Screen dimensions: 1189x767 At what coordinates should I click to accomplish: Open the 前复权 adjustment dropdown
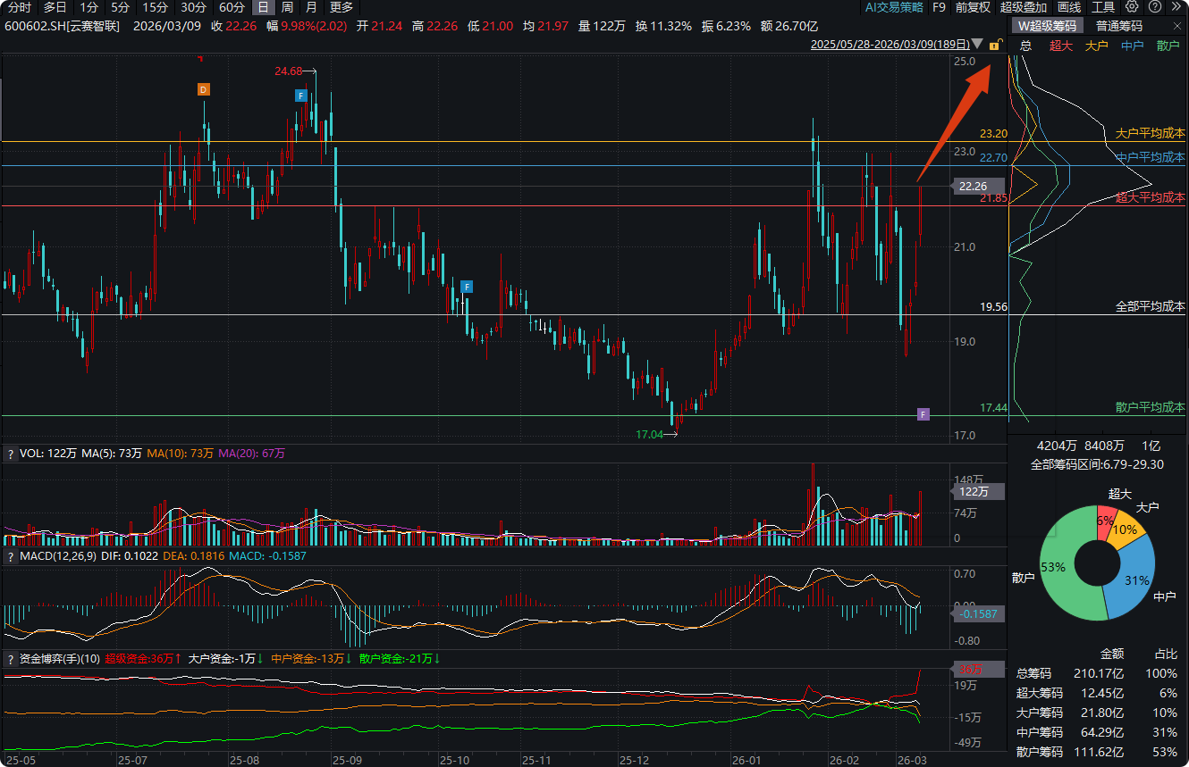coord(973,7)
